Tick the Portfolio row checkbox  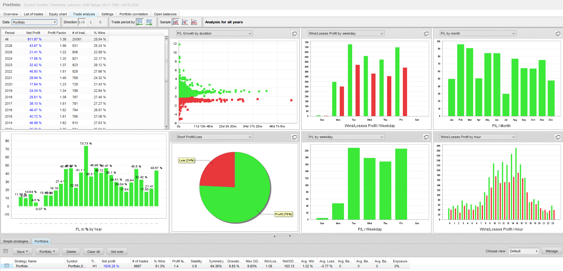click(7, 266)
